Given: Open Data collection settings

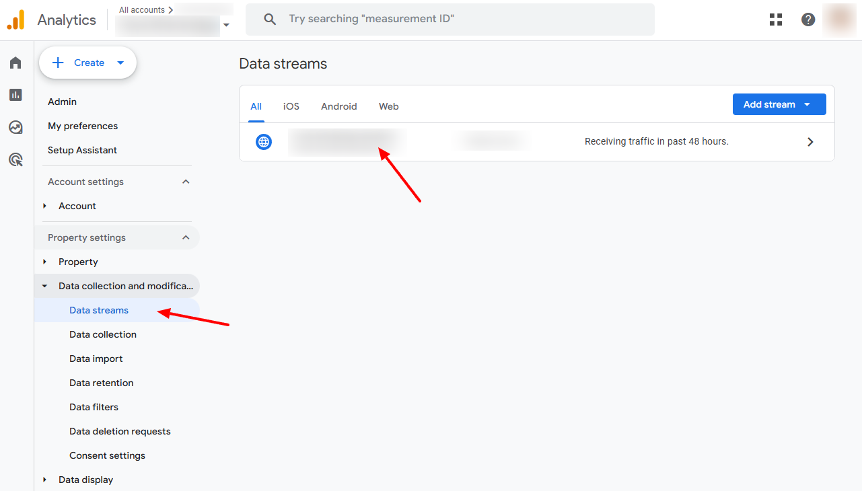Looking at the screenshot, I should [x=103, y=334].
